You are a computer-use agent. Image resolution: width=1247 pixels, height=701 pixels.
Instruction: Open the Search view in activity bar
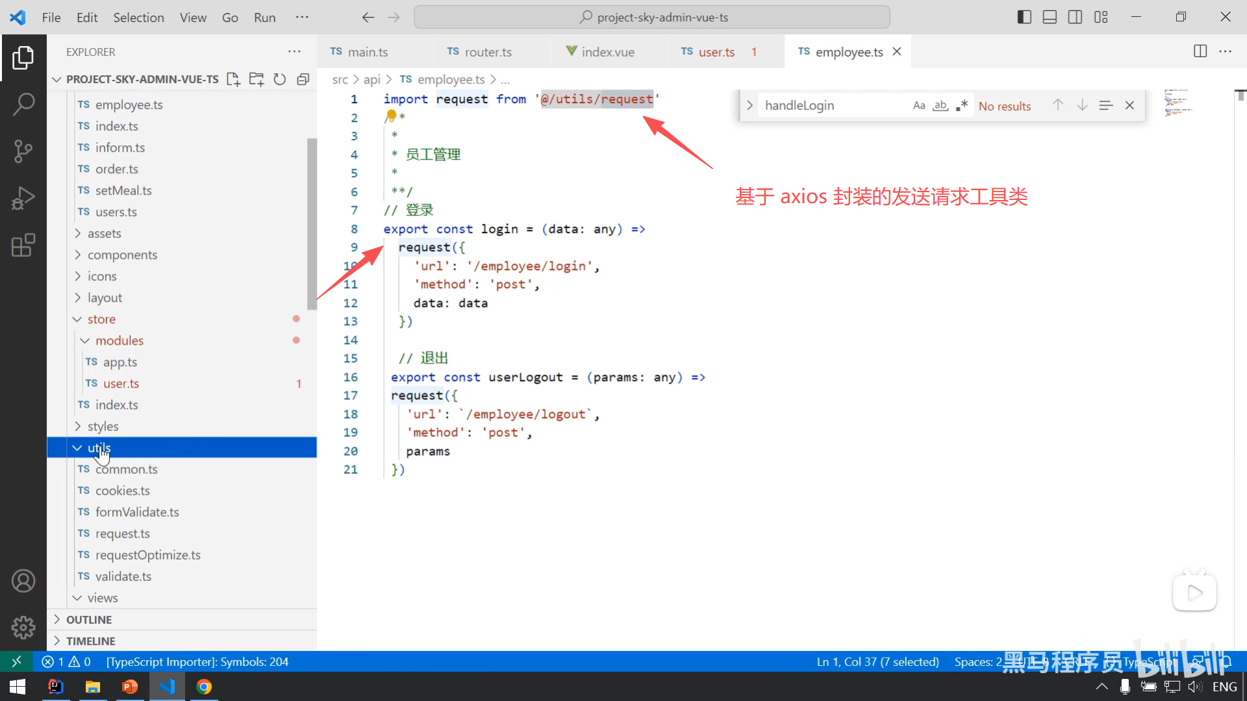23,105
